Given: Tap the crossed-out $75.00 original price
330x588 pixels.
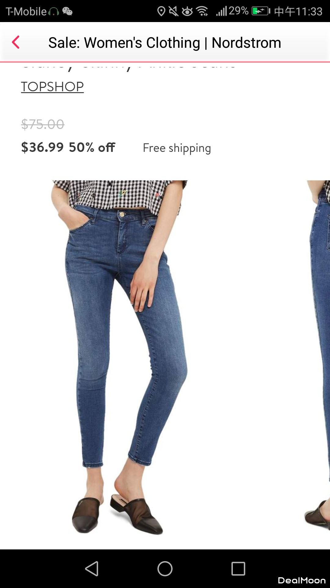Looking at the screenshot, I should tap(43, 124).
